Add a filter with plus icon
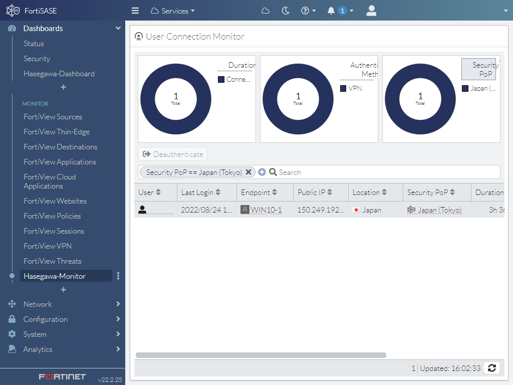This screenshot has height=385, width=513. 262,172
